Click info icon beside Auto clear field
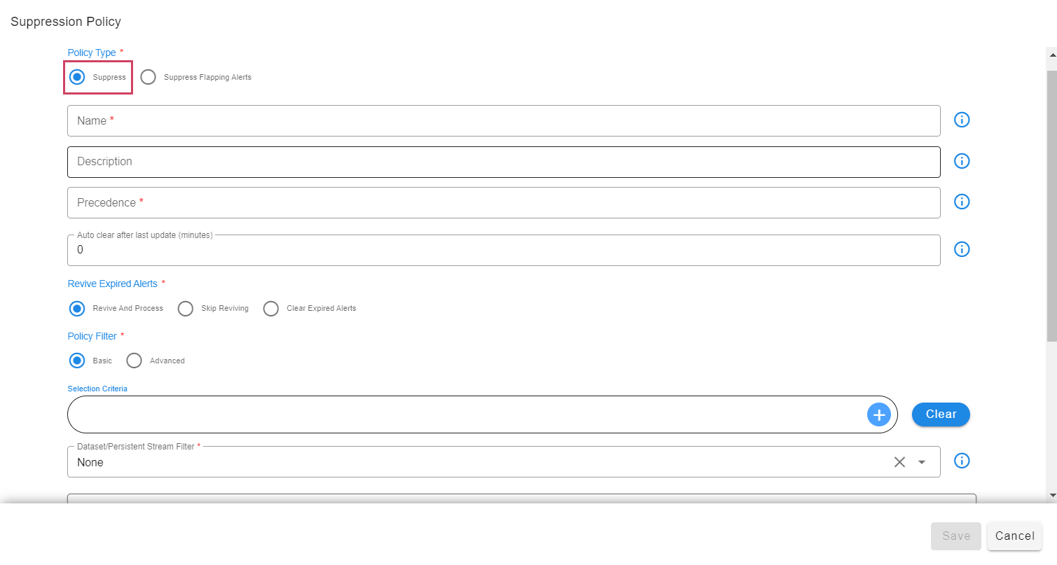The width and height of the screenshot is (1057, 565). pyautogui.click(x=962, y=249)
